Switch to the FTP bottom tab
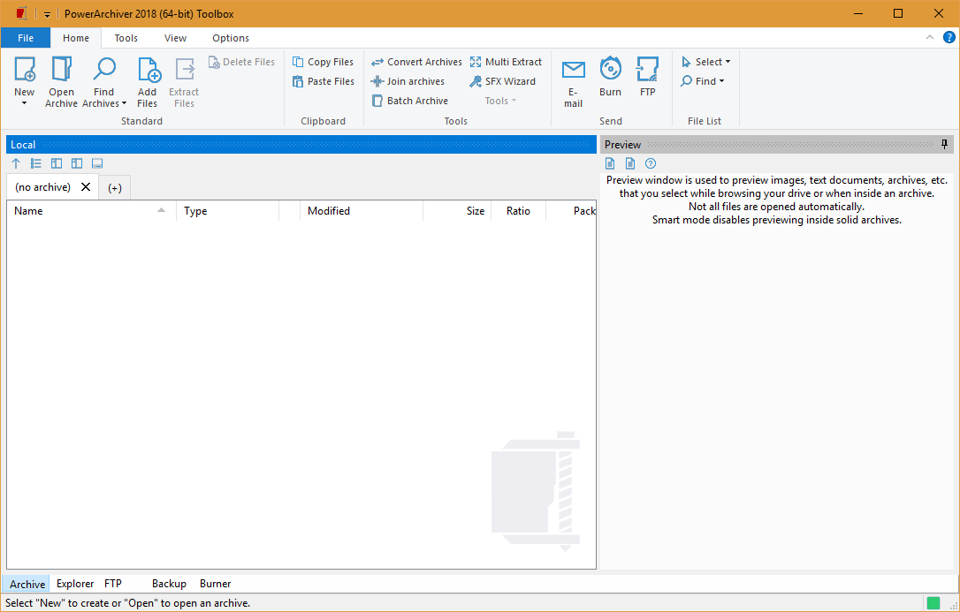 click(113, 584)
